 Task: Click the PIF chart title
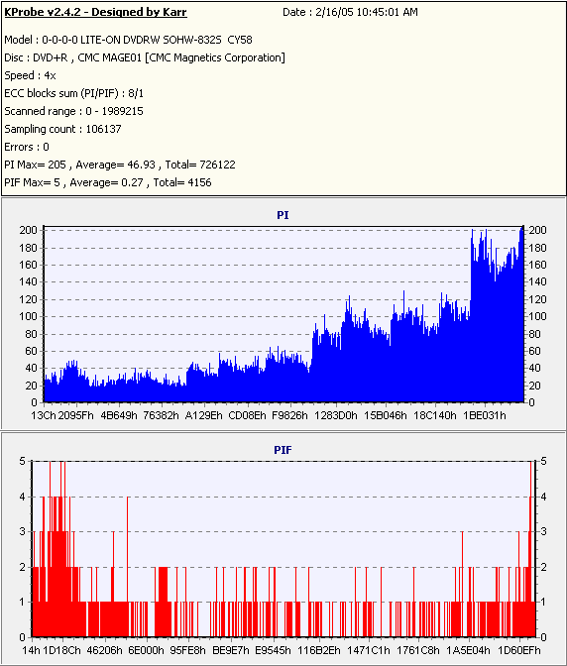283,450
